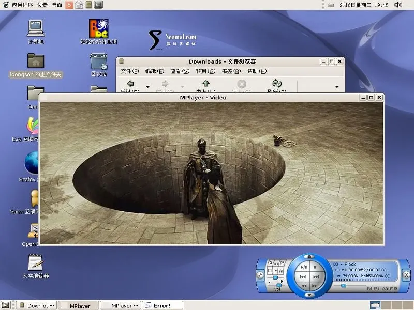The height and width of the screenshot is (310, 414).
Task: Click the down-arrow button below MPlayer dial
Action: click(309, 295)
